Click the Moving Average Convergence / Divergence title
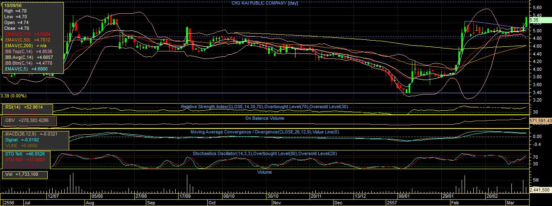Viewport: 552px width, 206px height. [x=264, y=132]
